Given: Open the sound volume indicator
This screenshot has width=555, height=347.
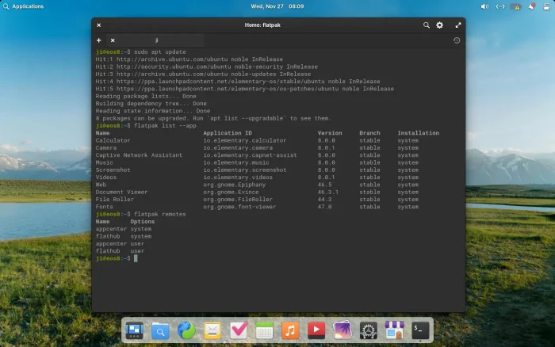Looking at the screenshot, I should (484, 6).
